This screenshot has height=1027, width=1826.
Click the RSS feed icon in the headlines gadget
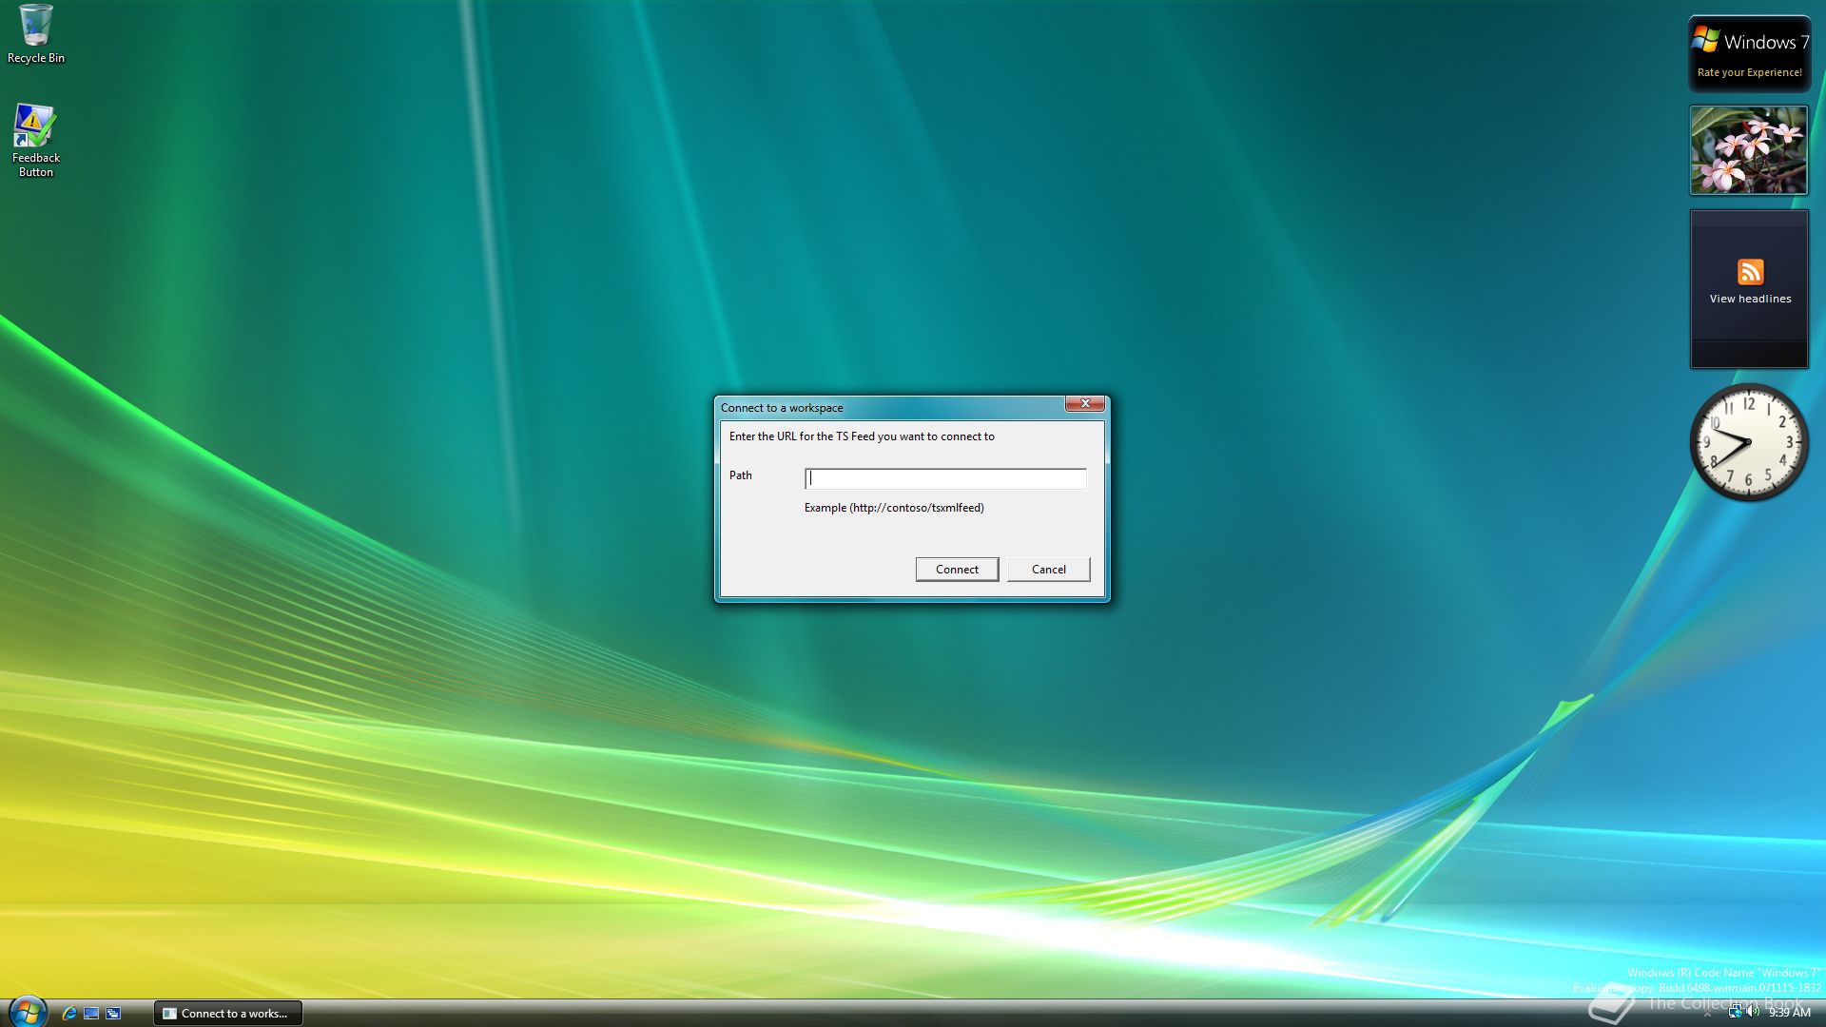[1750, 272]
